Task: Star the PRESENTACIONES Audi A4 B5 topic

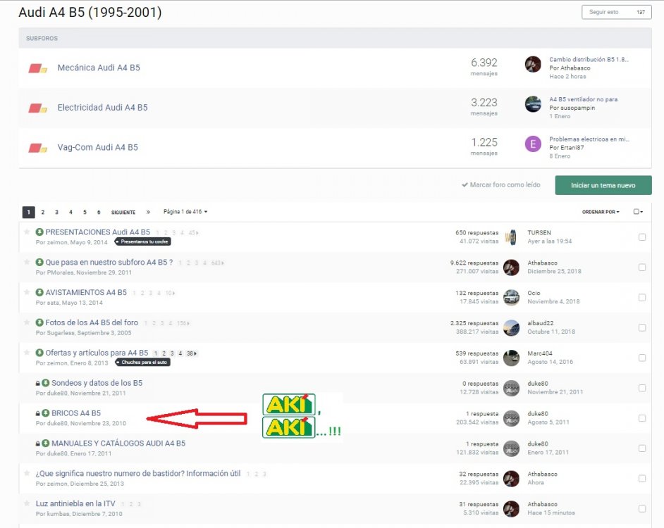Action: [x=27, y=232]
